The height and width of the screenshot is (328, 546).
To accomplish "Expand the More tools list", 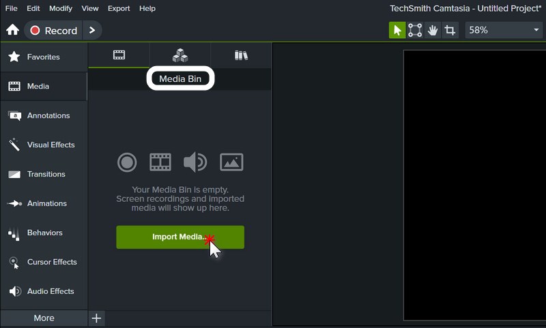I will click(x=44, y=318).
